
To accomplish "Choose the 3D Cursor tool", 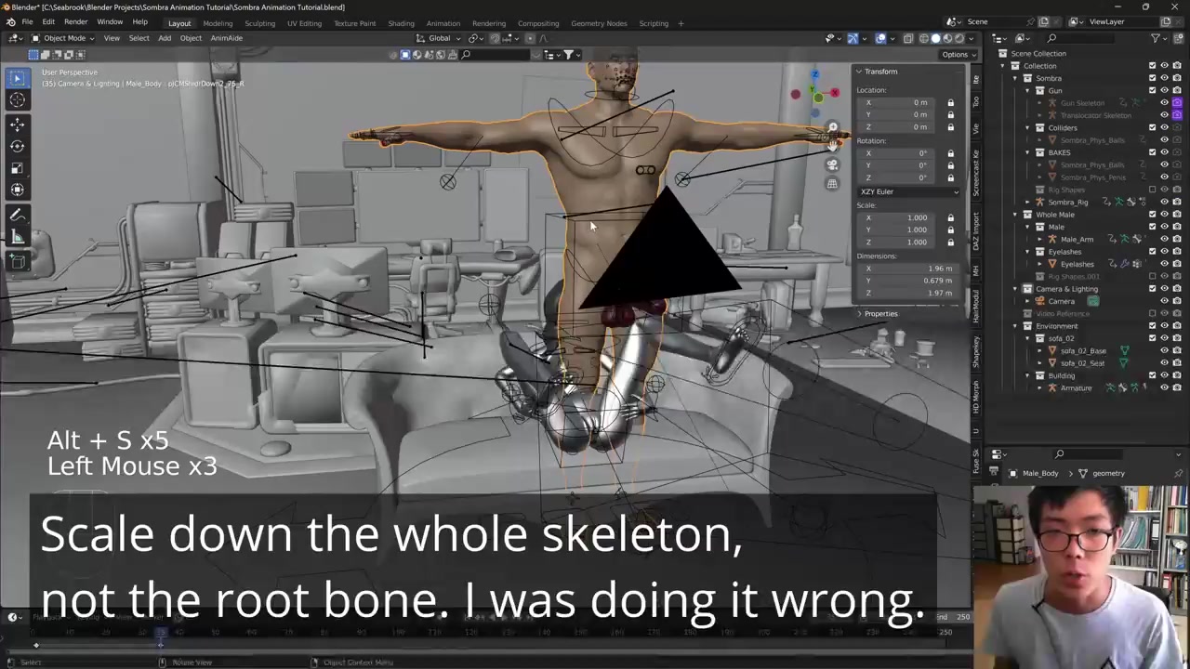I will tap(17, 100).
